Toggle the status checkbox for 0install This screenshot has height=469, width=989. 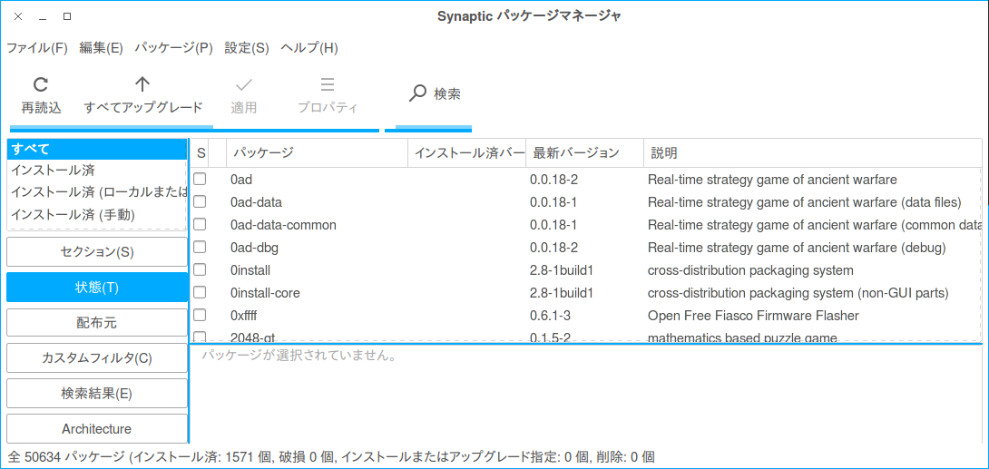200,269
